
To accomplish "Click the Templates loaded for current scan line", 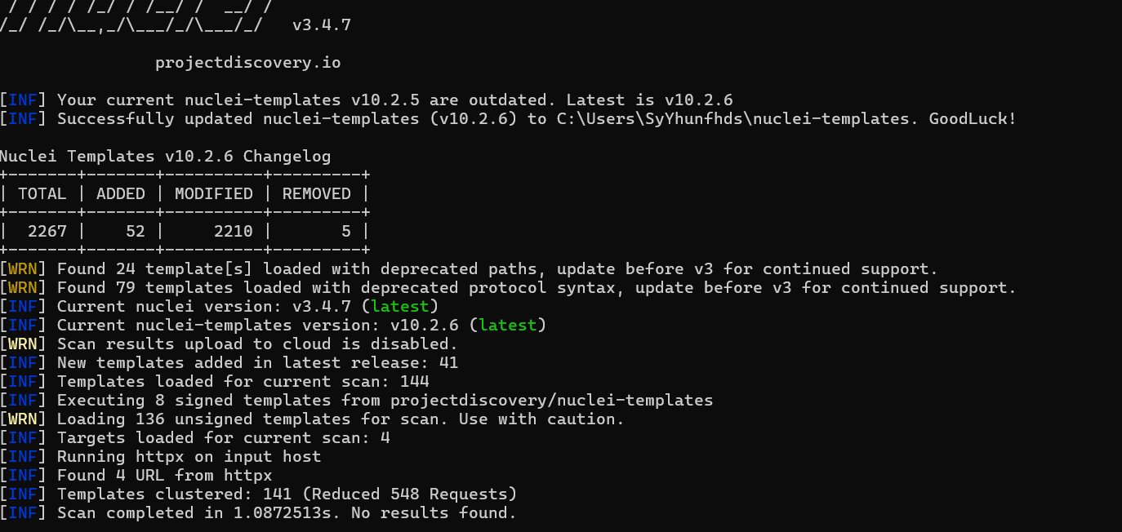I will [x=215, y=382].
